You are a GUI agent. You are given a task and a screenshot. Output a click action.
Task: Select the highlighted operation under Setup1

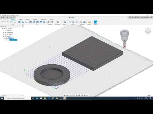click(x=13, y=40)
